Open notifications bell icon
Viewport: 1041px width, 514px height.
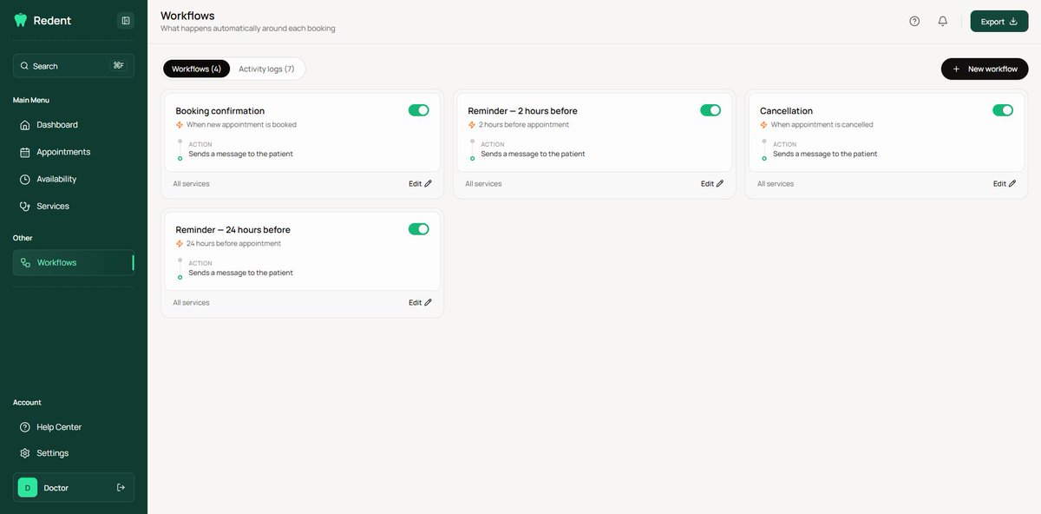point(943,21)
